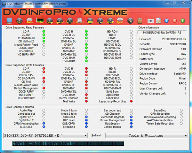Eject the drive tray icon

tap(120, 21)
